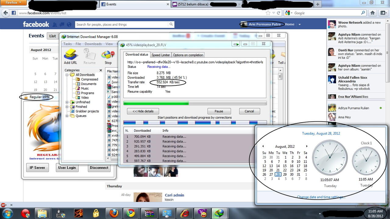Image resolution: width=390 pixels, height=219 pixels.
Task: Expand the Finished tree node
Action: 67,107
